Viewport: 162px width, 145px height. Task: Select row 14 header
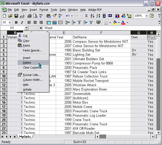[x=4, y=94]
